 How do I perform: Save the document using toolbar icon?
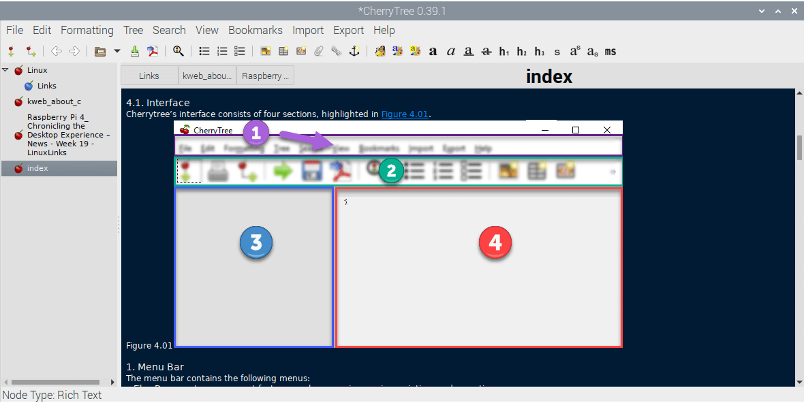coord(135,51)
